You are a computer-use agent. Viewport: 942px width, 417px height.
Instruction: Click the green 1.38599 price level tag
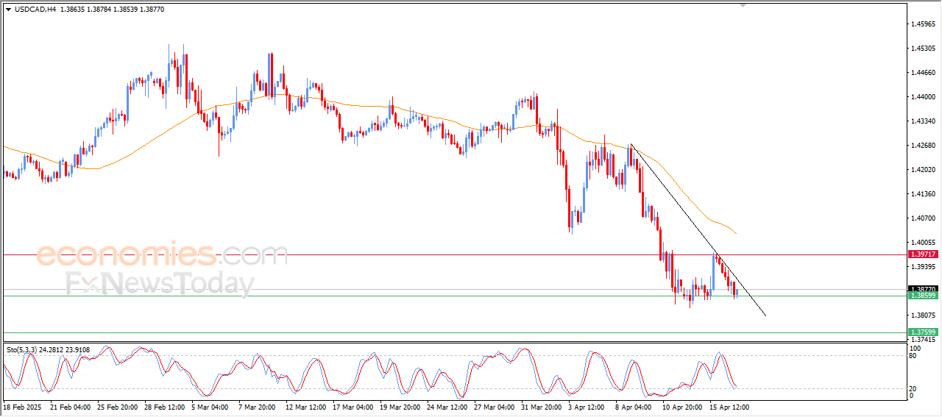pos(924,295)
